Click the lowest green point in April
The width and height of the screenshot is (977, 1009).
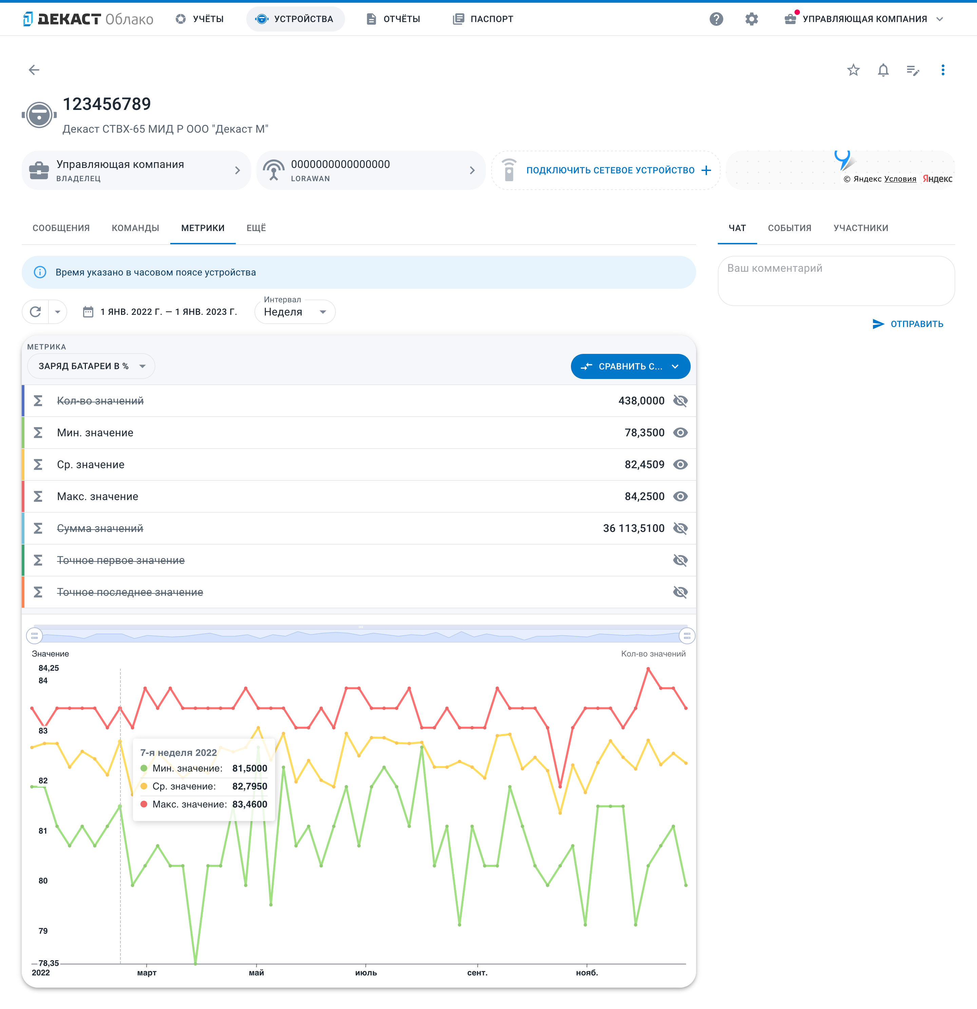[x=195, y=963]
